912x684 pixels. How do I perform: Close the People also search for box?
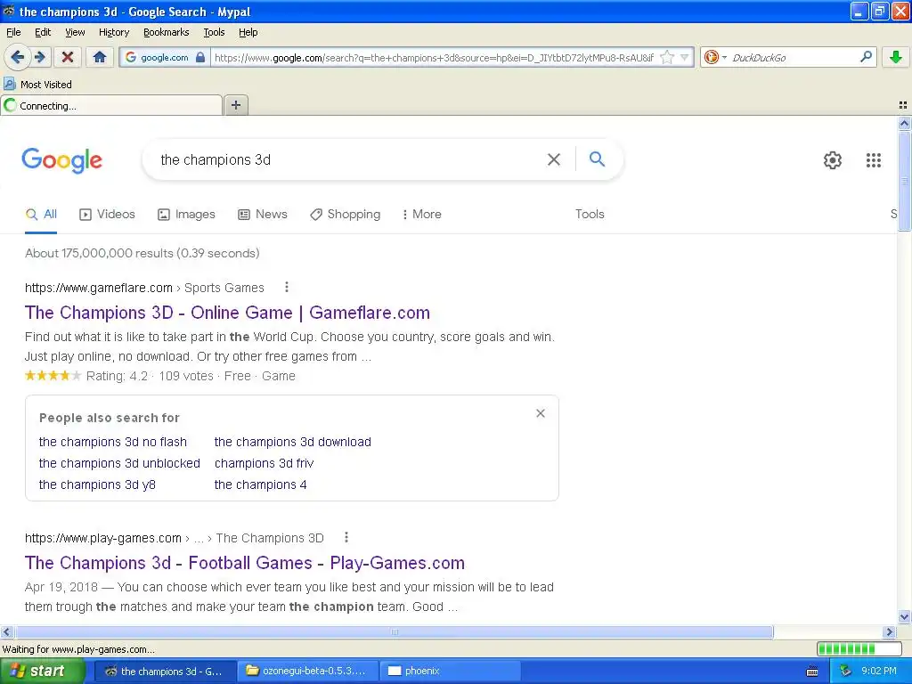541,413
